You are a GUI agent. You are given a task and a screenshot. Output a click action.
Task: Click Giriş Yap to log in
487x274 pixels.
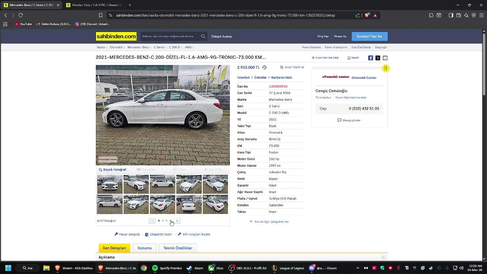[x=323, y=37]
